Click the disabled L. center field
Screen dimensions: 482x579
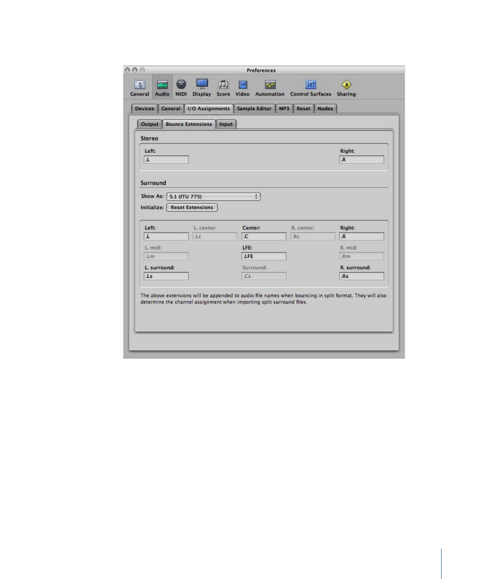(215, 236)
